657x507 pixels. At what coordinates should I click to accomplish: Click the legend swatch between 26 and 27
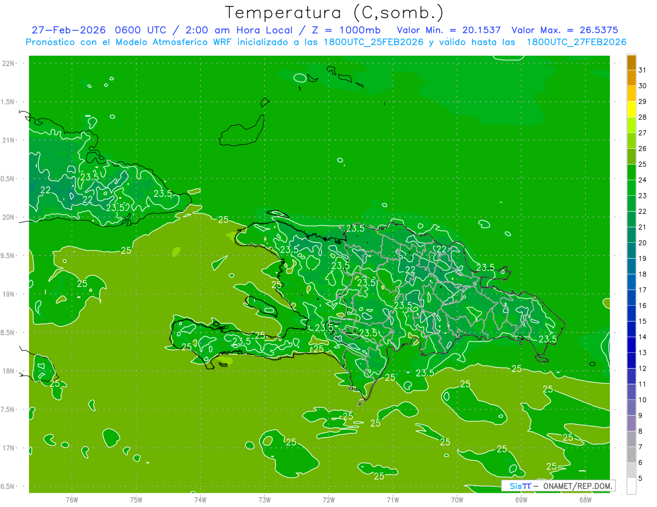point(631,141)
